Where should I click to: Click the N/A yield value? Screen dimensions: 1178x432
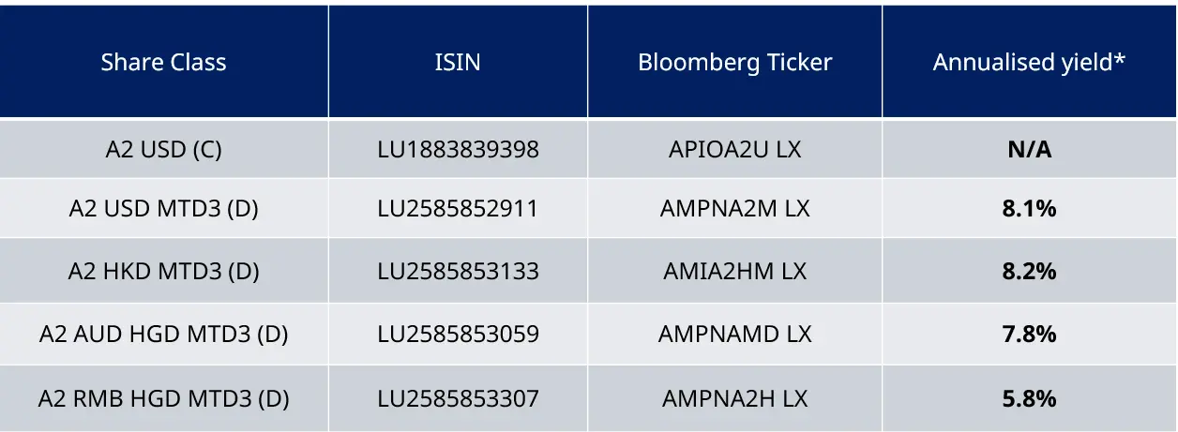coord(1029,149)
